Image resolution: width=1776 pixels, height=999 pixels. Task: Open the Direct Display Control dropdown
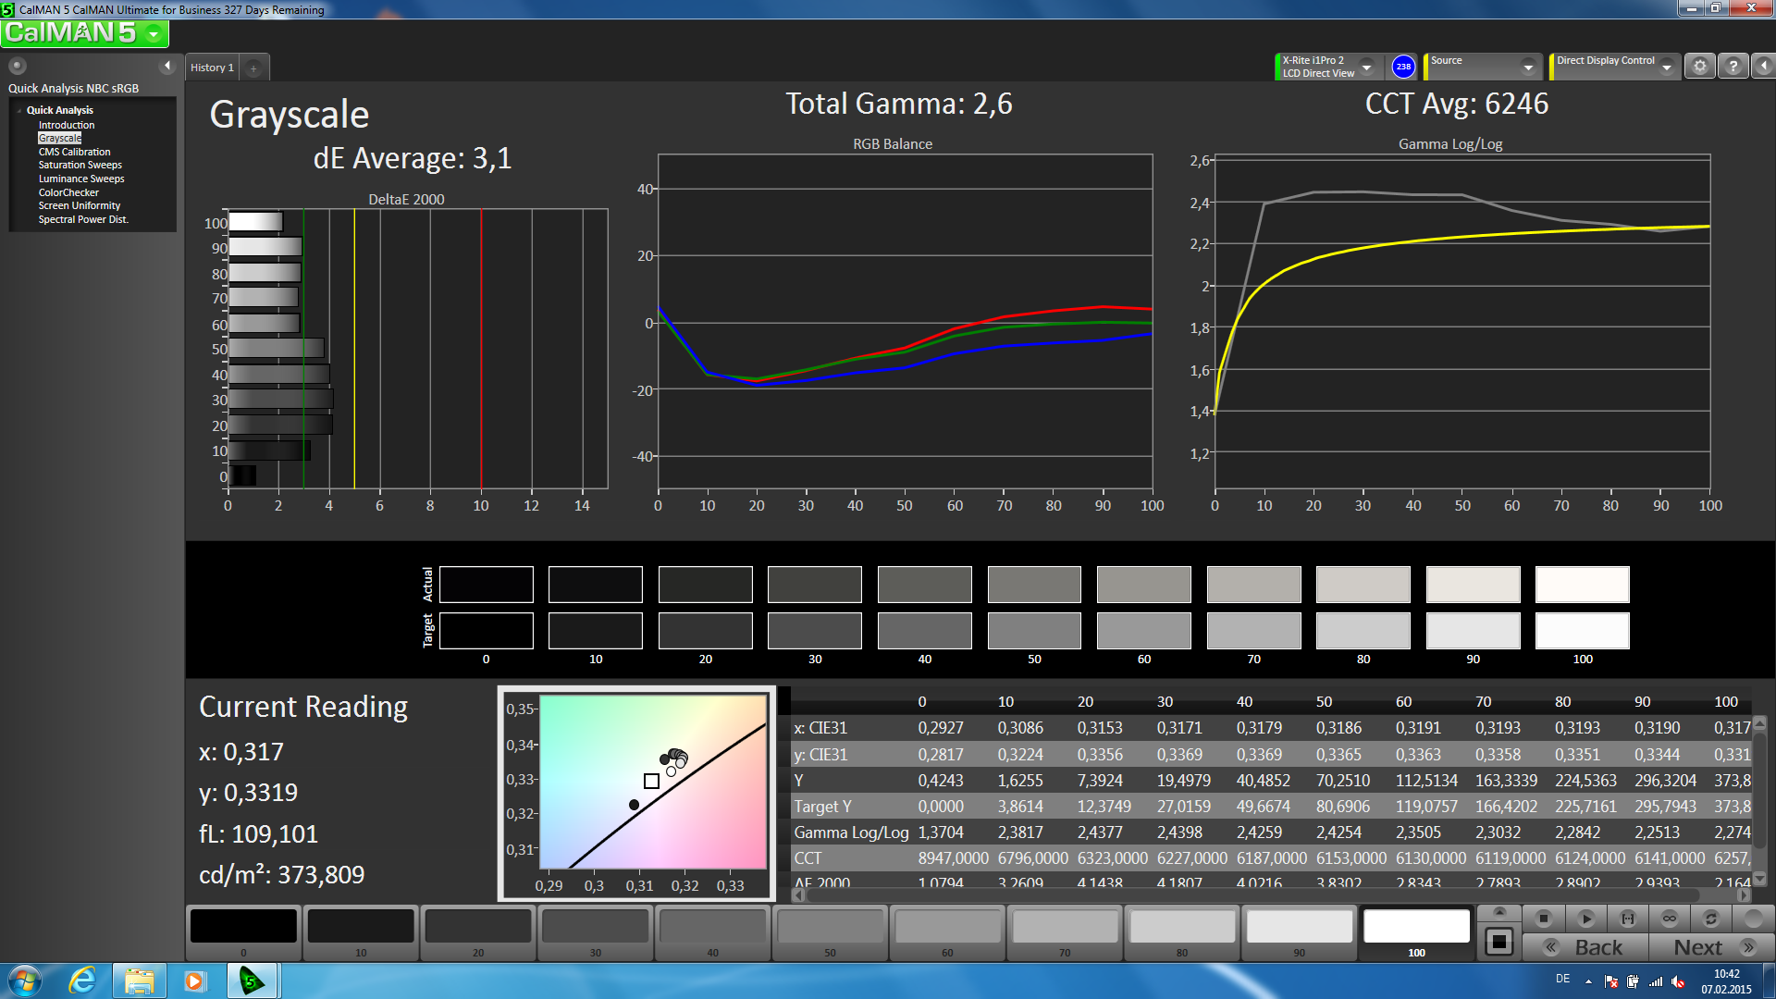tap(1667, 67)
